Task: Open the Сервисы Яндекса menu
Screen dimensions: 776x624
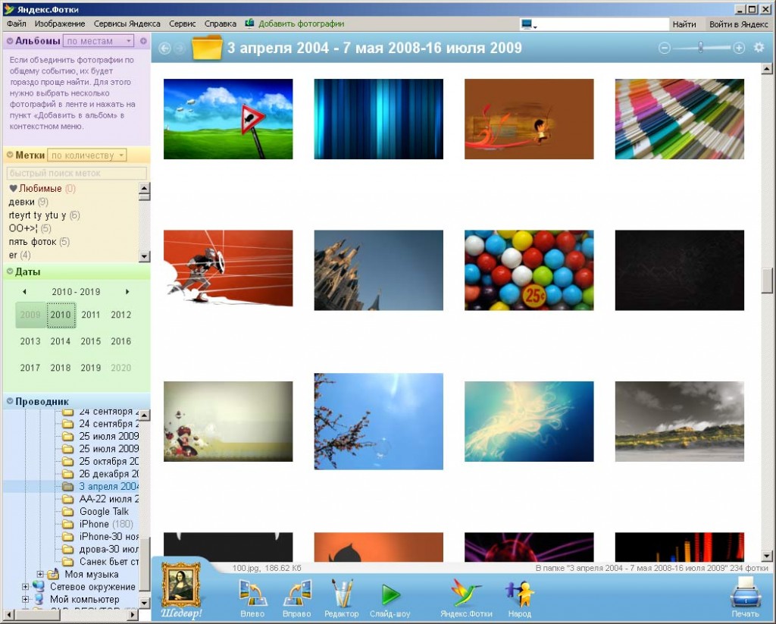Action: click(x=127, y=24)
